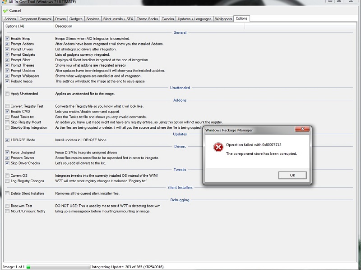Select the Gadgets tab
The image size is (361, 270).
76,19
